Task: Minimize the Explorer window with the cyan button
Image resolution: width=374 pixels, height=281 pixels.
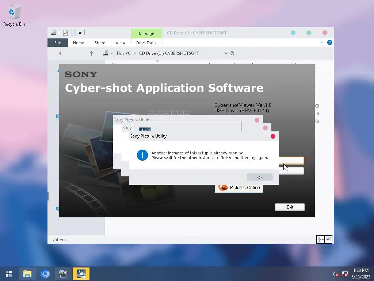Action: point(293,33)
